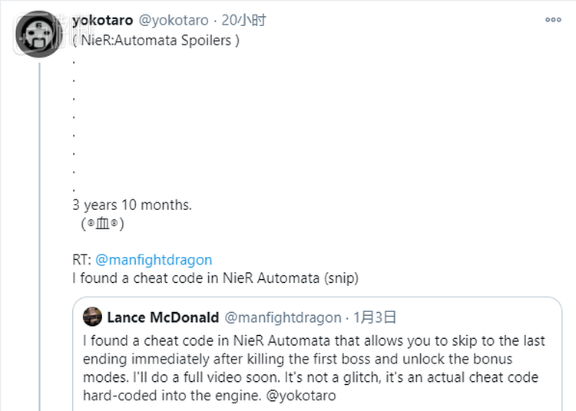
Task: Click 'skip to the last ending' text in quote
Action: click(x=492, y=340)
